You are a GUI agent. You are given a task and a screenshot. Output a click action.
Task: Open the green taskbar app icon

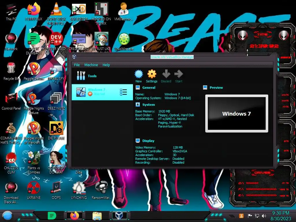click(52, 216)
